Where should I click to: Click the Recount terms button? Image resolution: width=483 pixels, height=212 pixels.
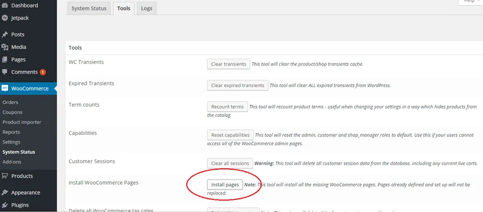coord(227,107)
